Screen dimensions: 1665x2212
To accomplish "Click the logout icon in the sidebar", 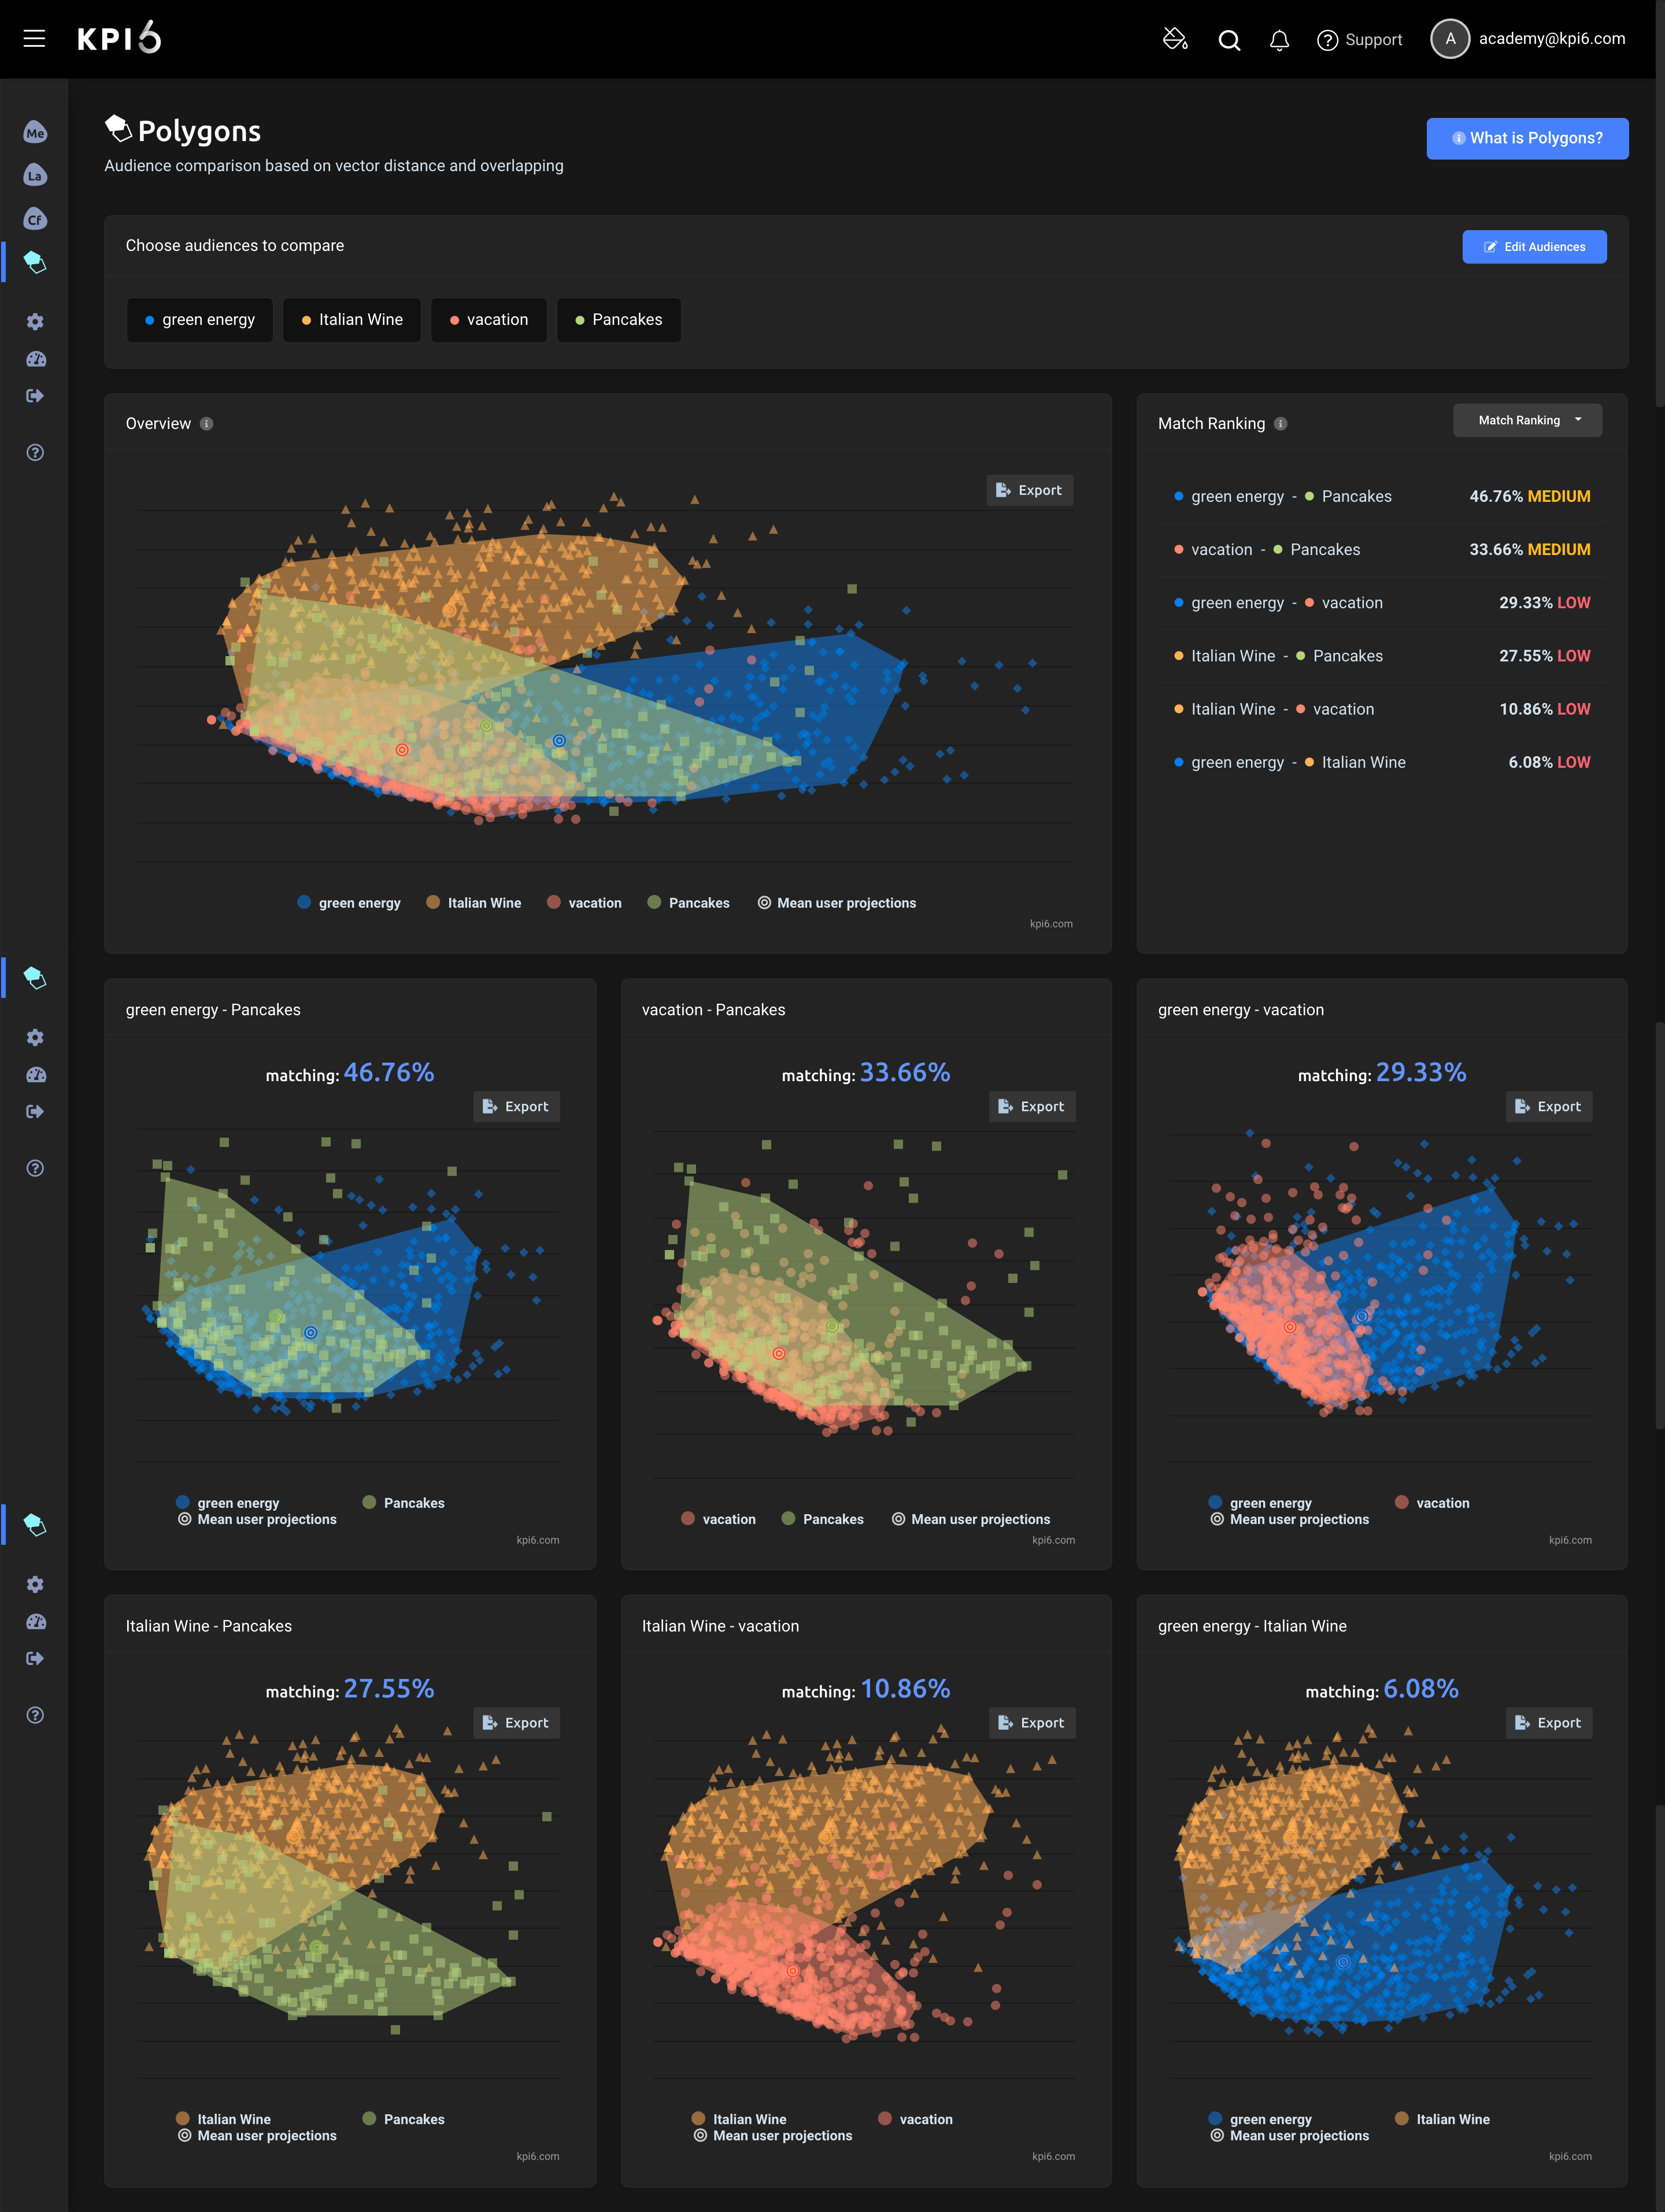I will [x=36, y=395].
